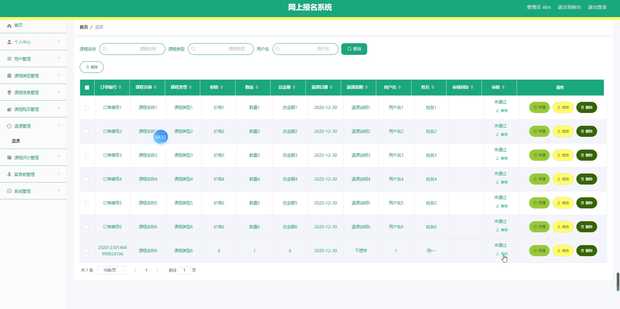This screenshot has width=620, height=309.
Task: Open 详情 for row 订单编号1
Action: point(539,108)
